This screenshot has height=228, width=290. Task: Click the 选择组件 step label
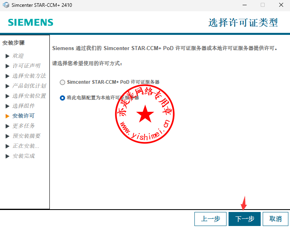click(23, 106)
